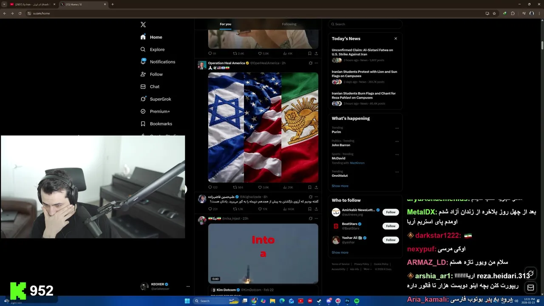544x306 pixels.
Task: Open Chrome three-dot menu
Action: click(x=540, y=14)
